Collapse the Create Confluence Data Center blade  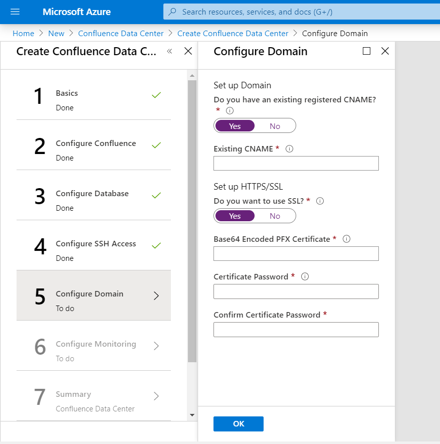169,51
